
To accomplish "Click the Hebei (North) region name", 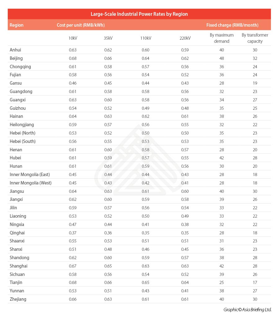I will [x=23, y=133].
